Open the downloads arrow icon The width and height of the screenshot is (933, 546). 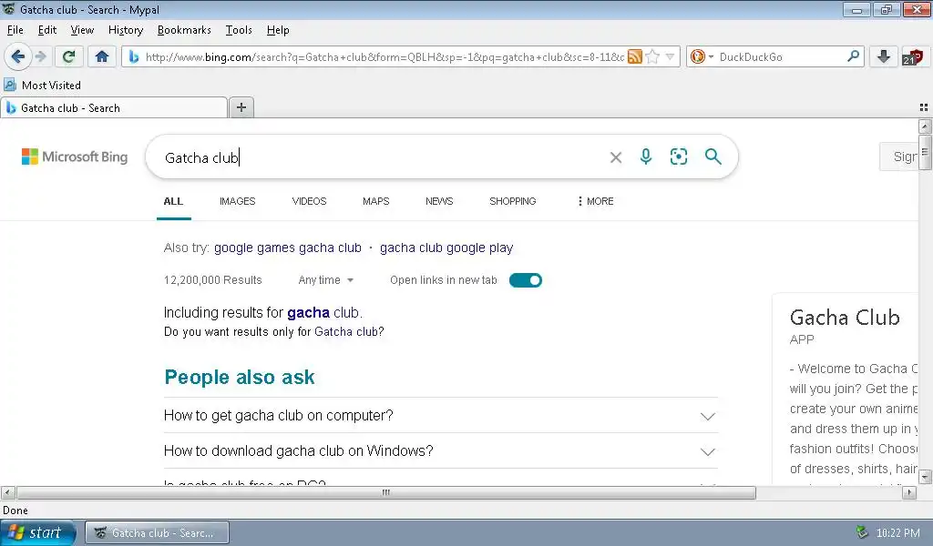884,56
